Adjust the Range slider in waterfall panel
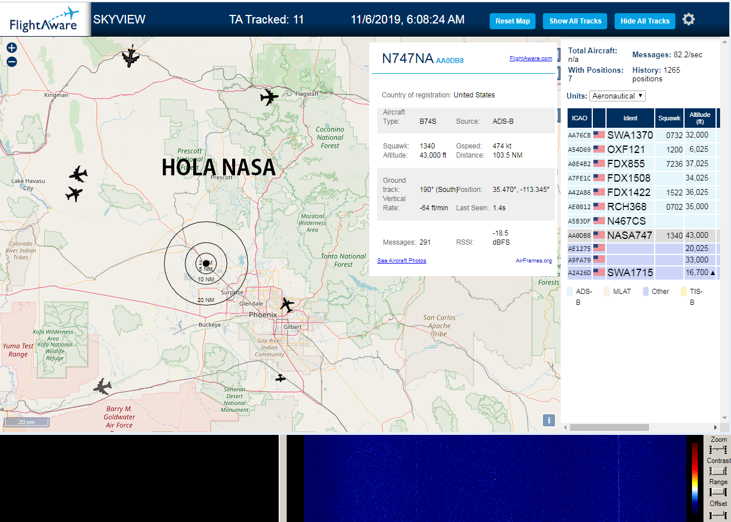Image resolution: width=731 pixels, height=522 pixels. coord(718,492)
